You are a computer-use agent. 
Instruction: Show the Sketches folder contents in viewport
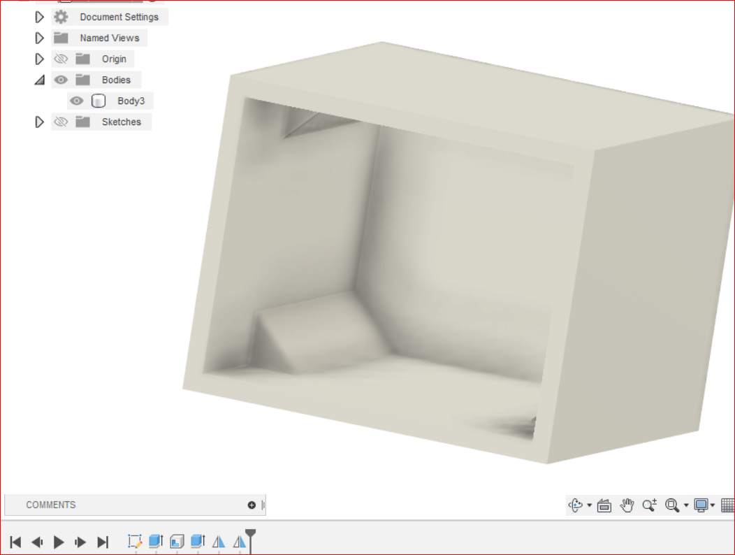tap(61, 122)
